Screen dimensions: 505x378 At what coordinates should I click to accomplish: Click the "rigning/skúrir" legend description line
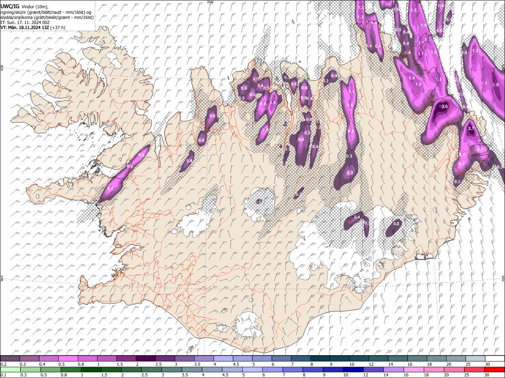click(x=46, y=12)
